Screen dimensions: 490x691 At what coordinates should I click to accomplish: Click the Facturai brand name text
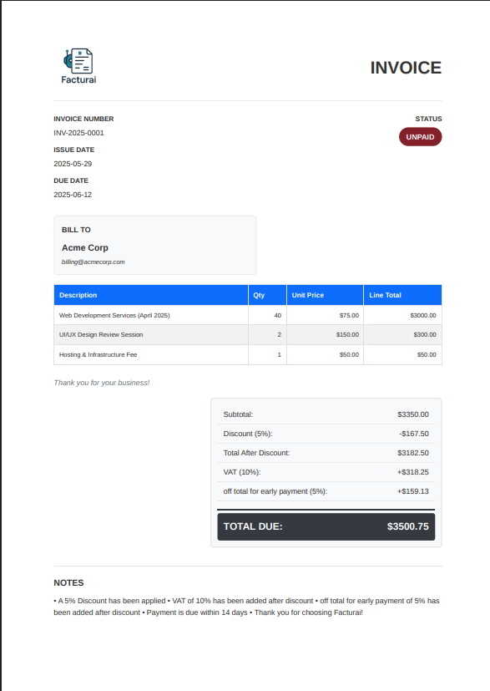coord(78,79)
